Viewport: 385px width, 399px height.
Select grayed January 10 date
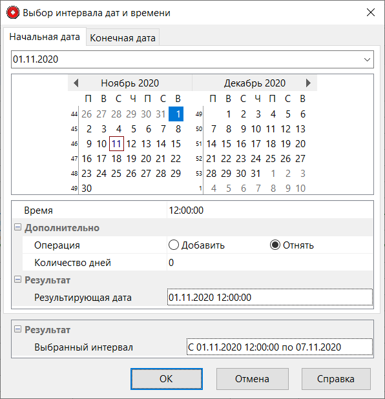pyautogui.click(x=300, y=189)
